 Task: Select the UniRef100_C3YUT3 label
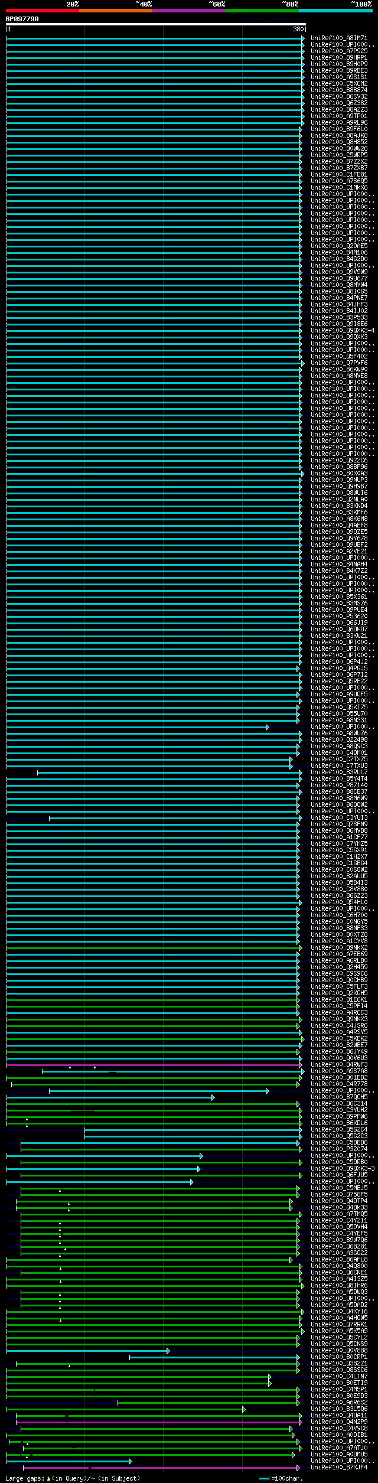(339, 818)
